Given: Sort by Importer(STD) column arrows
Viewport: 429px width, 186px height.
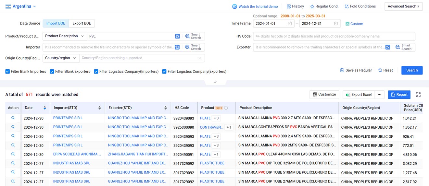Looking at the screenshot, I should pyautogui.click(x=100, y=108).
